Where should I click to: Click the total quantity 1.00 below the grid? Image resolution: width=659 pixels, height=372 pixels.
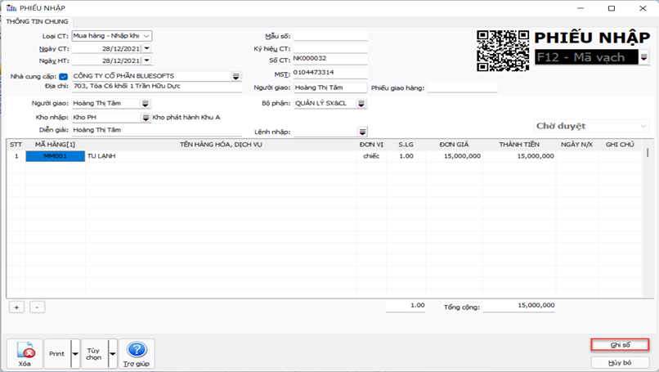coord(406,306)
